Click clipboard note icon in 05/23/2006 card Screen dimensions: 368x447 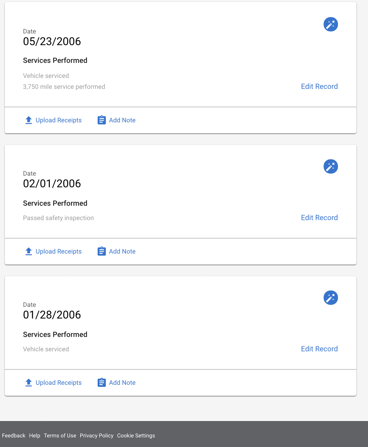coord(102,120)
